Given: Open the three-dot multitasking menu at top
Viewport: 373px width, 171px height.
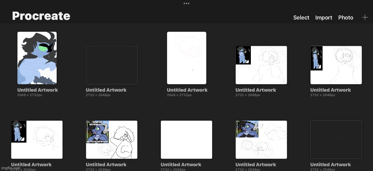Looking at the screenshot, I should (x=186, y=3).
